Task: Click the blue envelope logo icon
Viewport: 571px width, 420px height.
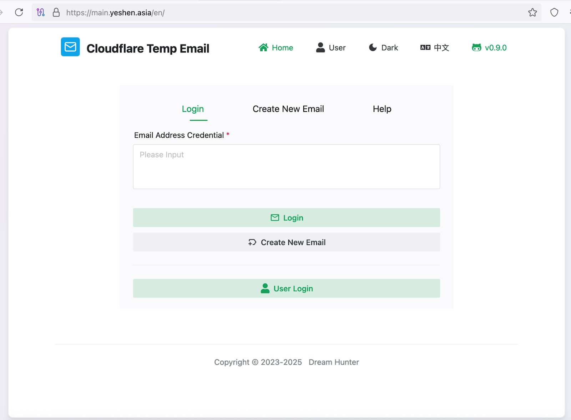Action: click(70, 47)
